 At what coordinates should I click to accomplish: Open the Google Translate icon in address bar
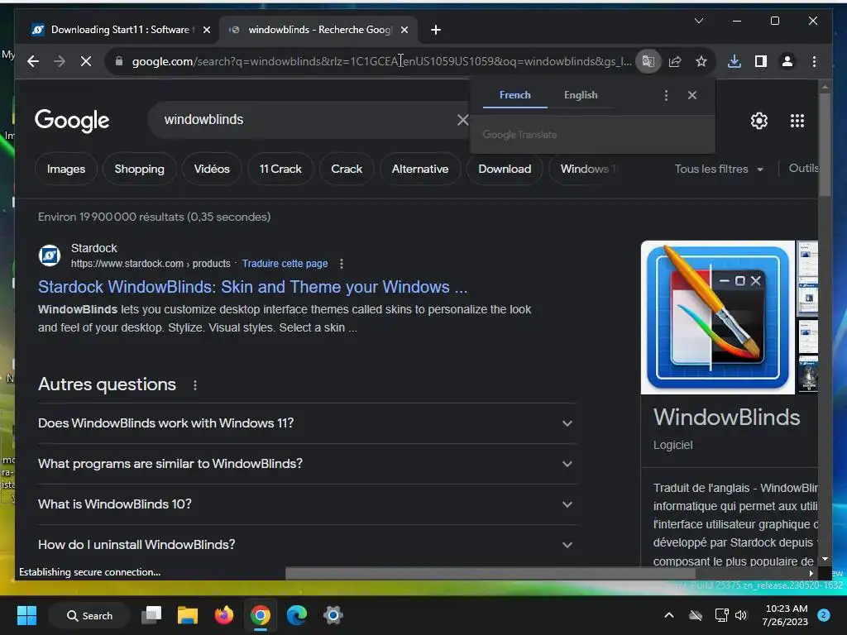[x=648, y=61]
